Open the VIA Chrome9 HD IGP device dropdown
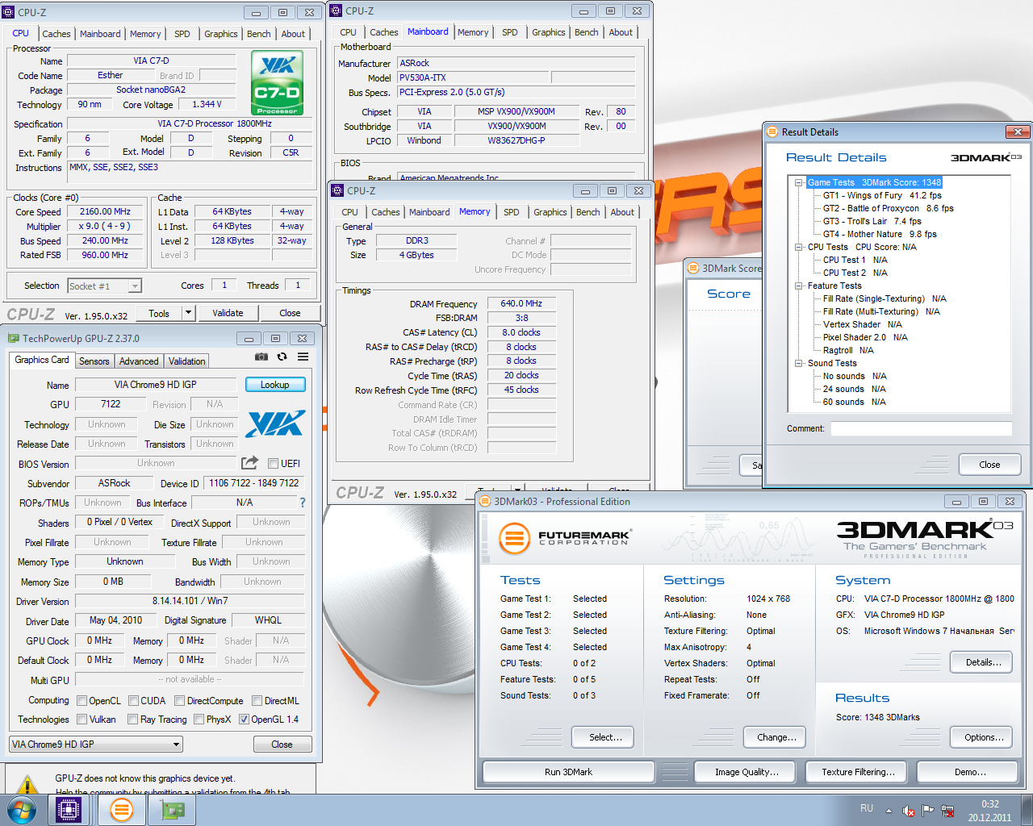This screenshot has height=826, width=1033. [96, 745]
